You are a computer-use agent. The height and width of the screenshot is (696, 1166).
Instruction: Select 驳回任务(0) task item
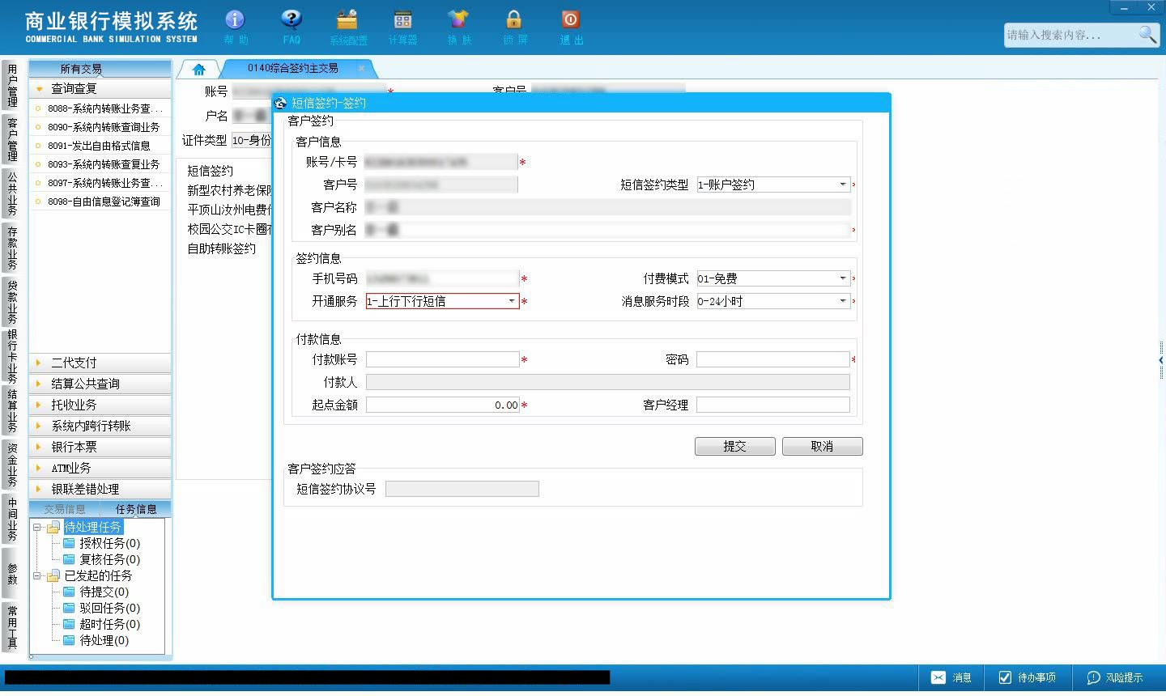tap(102, 608)
